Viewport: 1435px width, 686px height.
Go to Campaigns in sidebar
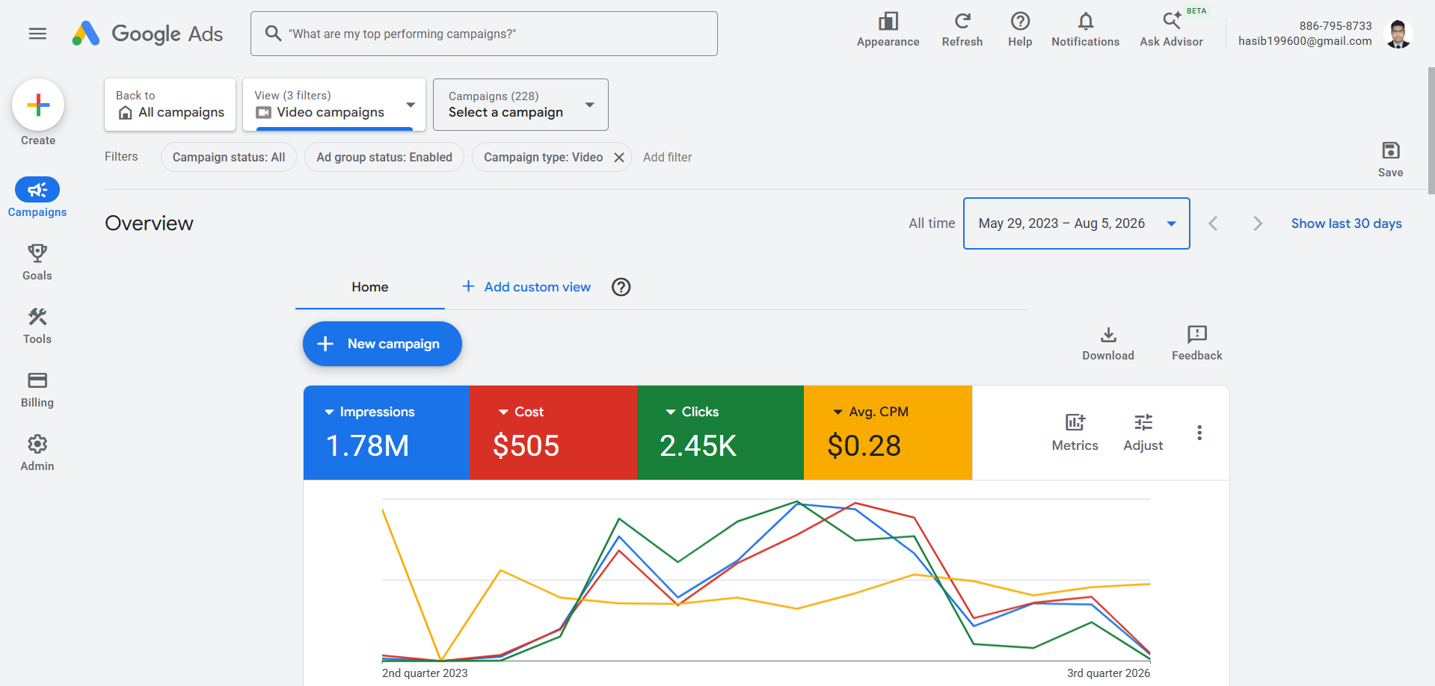(37, 198)
